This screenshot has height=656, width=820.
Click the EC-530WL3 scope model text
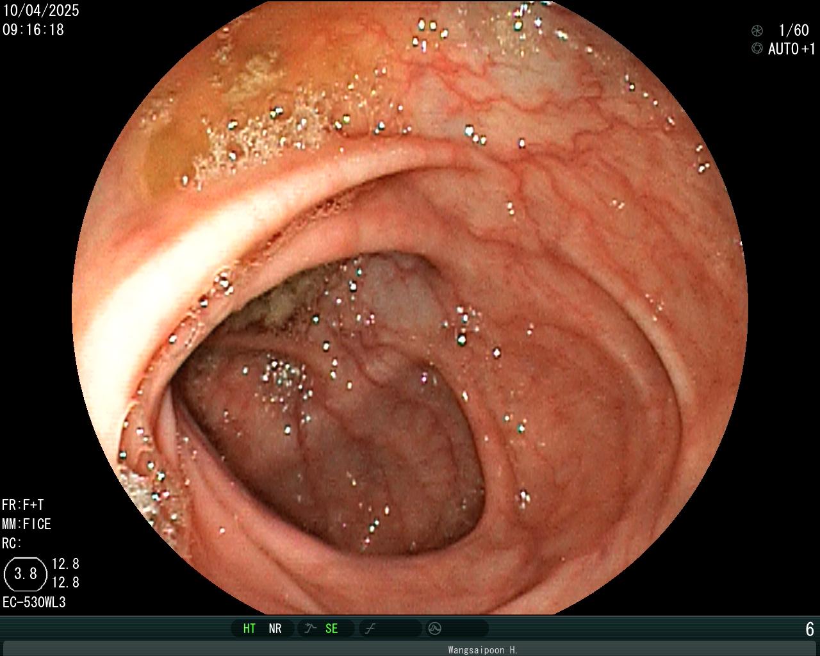click(x=34, y=602)
